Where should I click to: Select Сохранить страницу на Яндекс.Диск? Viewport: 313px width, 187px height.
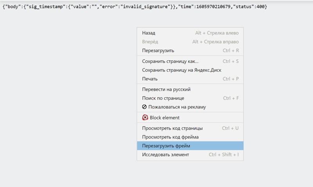pos(181,70)
